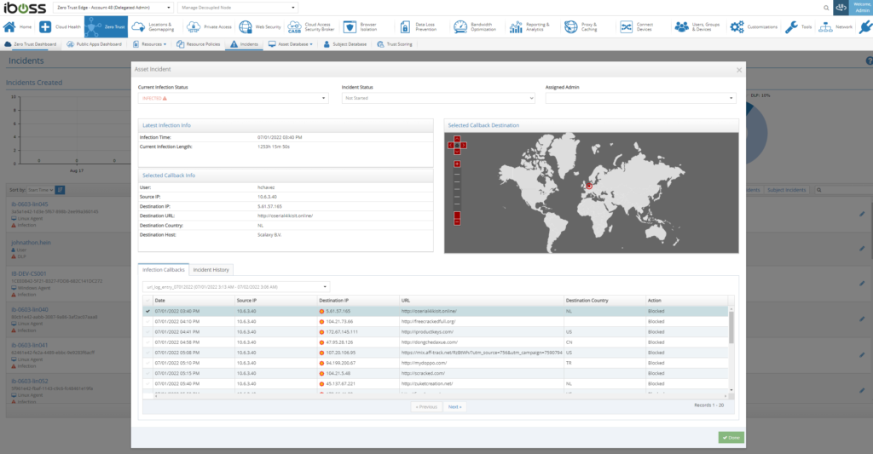The height and width of the screenshot is (454, 873).
Task: Open Customizations gear icon
Action: [737, 26]
